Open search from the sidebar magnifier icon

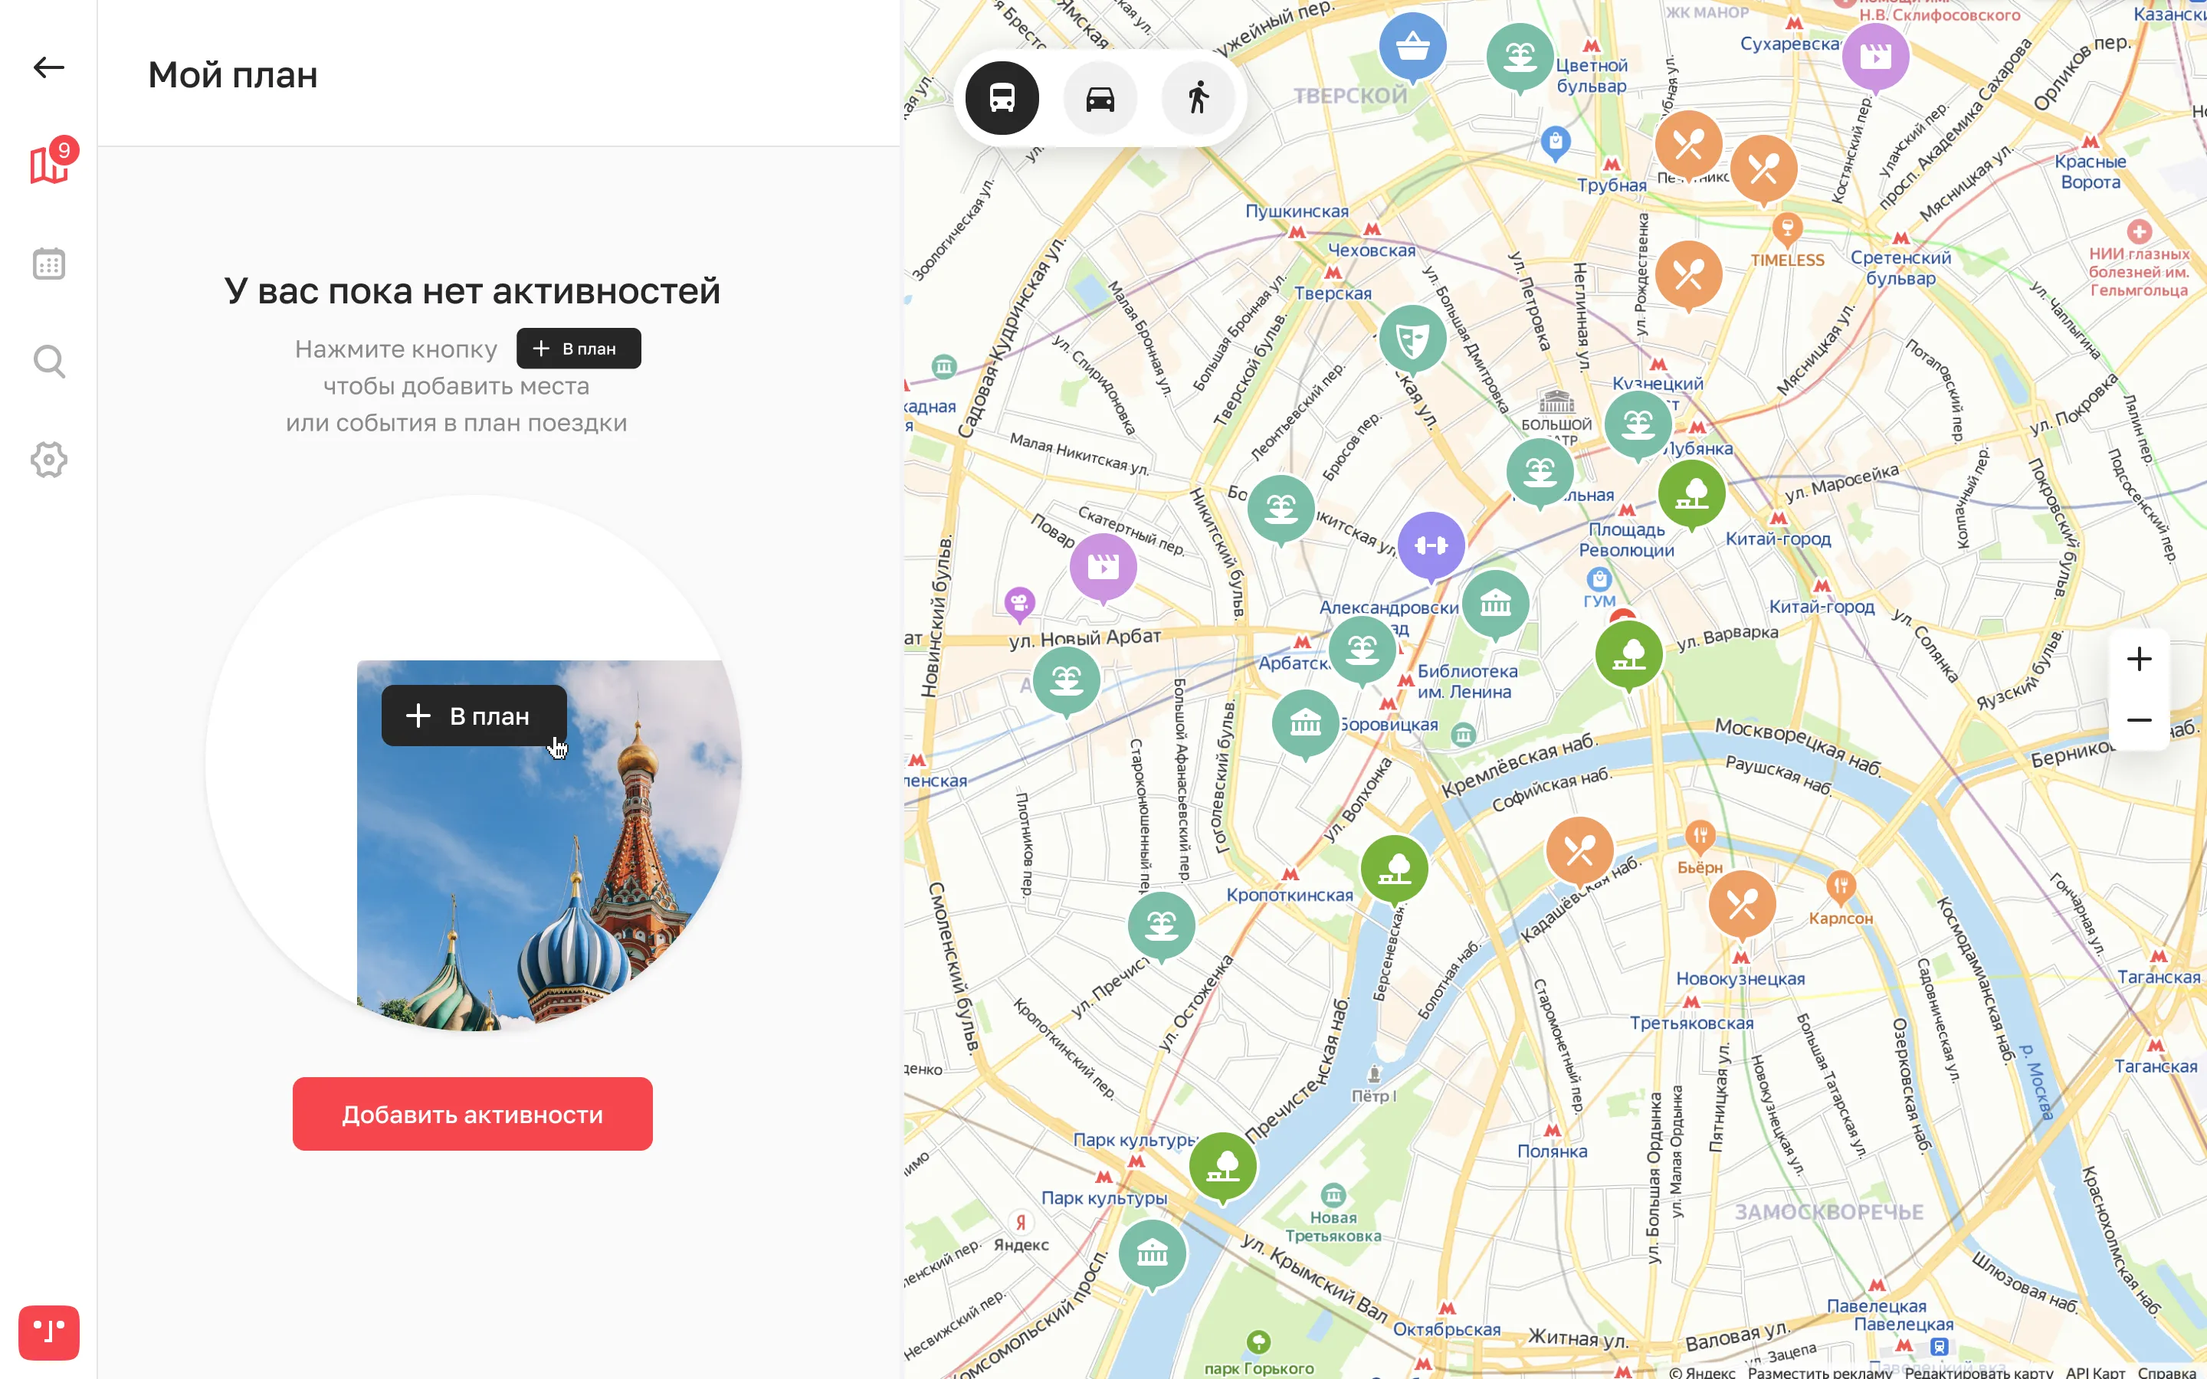(48, 362)
